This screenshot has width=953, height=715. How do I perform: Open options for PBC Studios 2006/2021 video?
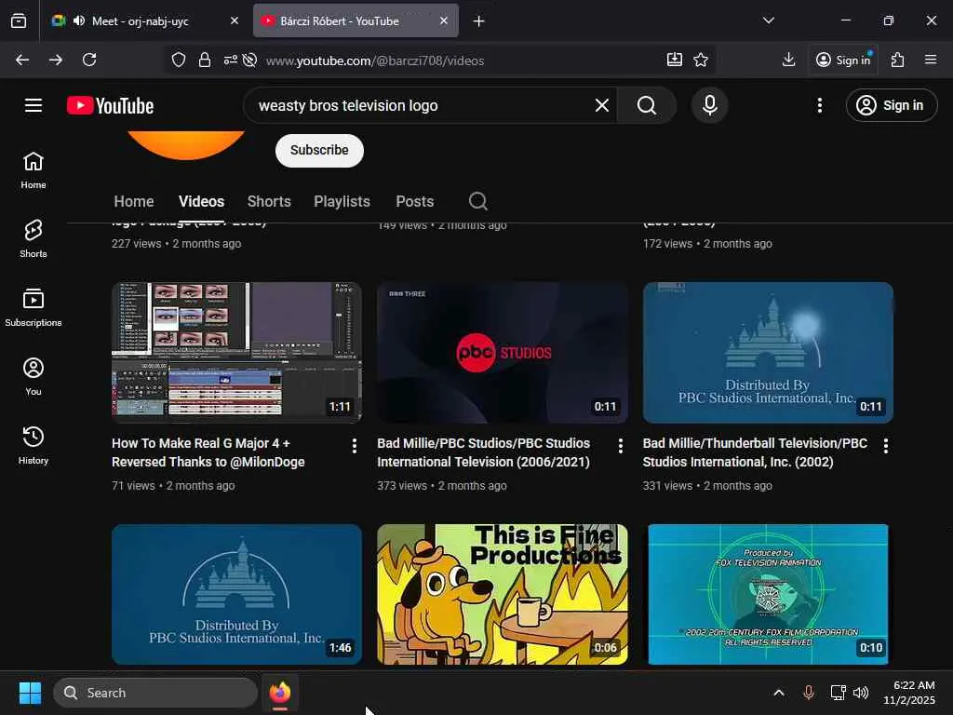[620, 446]
